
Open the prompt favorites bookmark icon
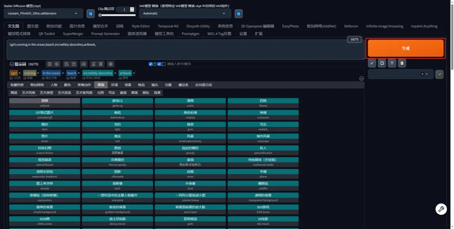pos(74,64)
